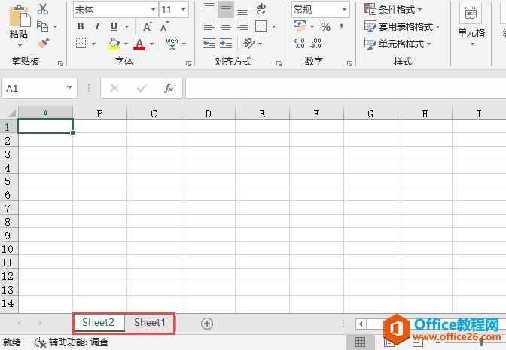Image resolution: width=506 pixels, height=350 pixels.
Task: Add a new sheet with plus button
Action: pos(207,324)
